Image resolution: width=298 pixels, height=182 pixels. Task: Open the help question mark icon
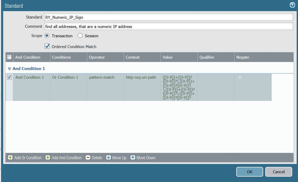[x=292, y=5]
